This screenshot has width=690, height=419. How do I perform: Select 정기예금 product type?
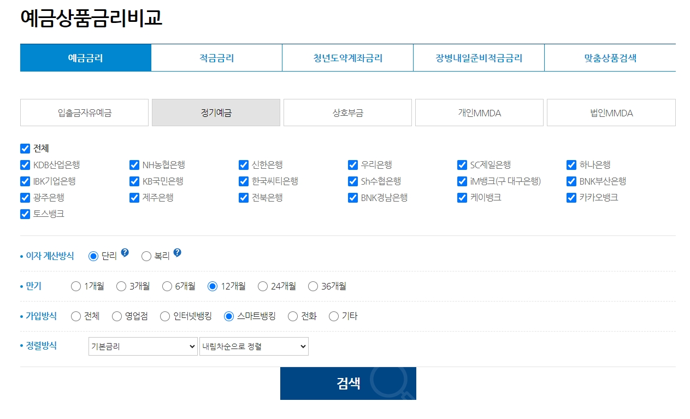point(216,113)
